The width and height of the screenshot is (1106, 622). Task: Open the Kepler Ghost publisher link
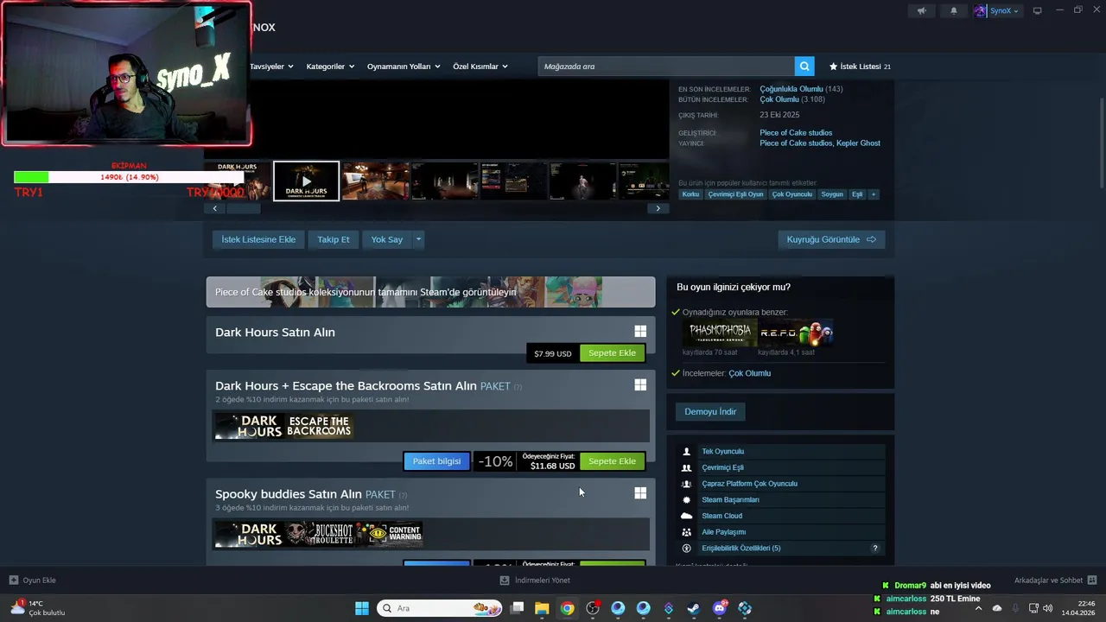pos(858,143)
